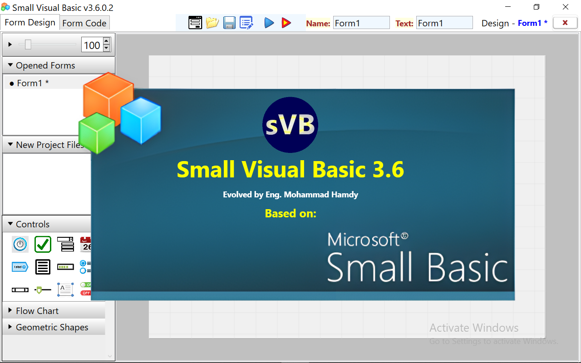Click the Save As icon with pencil
581x363 pixels.
point(246,23)
